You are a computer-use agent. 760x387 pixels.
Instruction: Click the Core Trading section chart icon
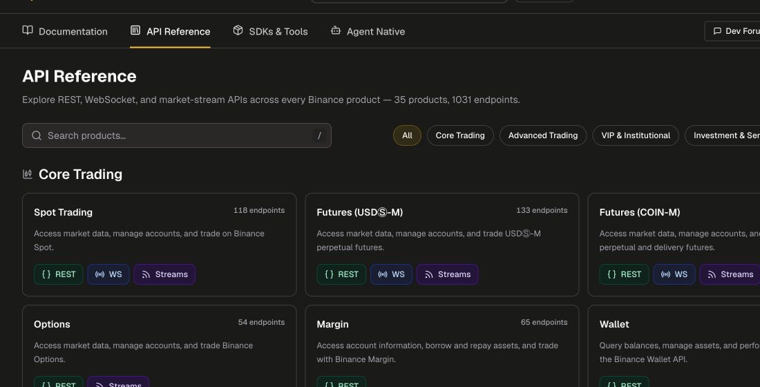[28, 174]
